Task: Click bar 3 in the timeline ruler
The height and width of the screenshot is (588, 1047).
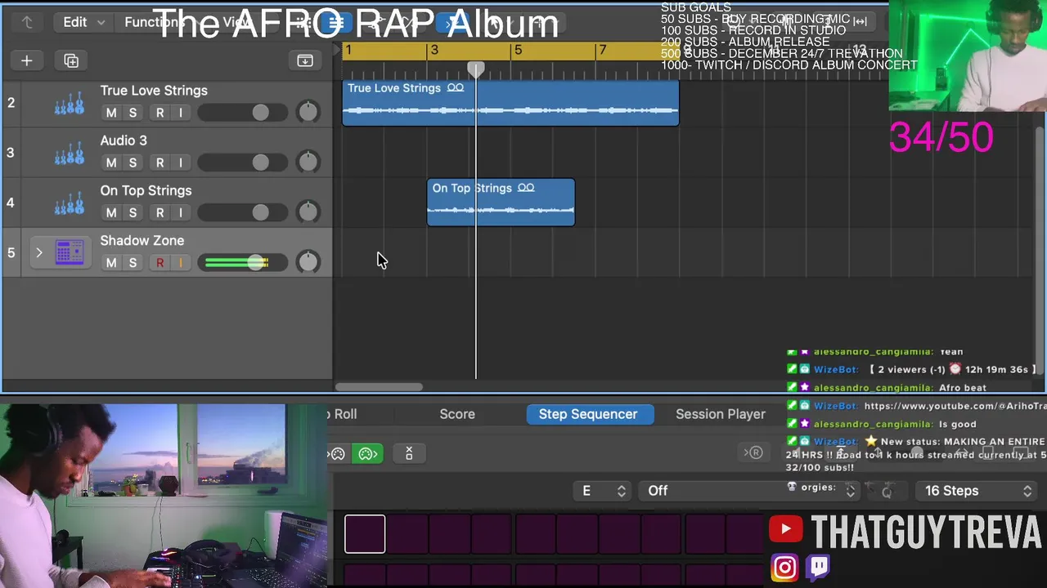Action: pos(434,51)
